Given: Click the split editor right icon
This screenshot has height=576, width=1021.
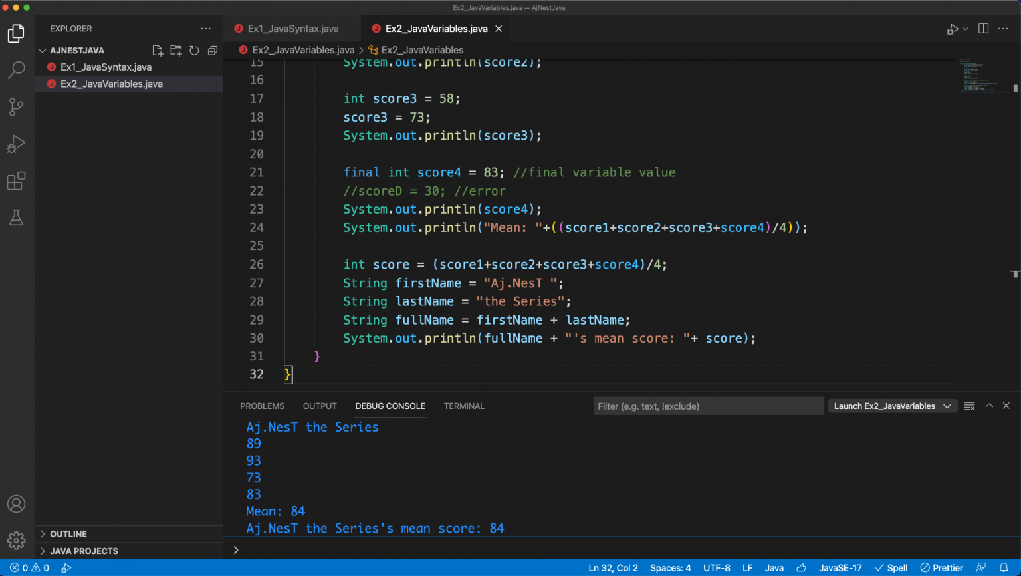Looking at the screenshot, I should point(984,29).
